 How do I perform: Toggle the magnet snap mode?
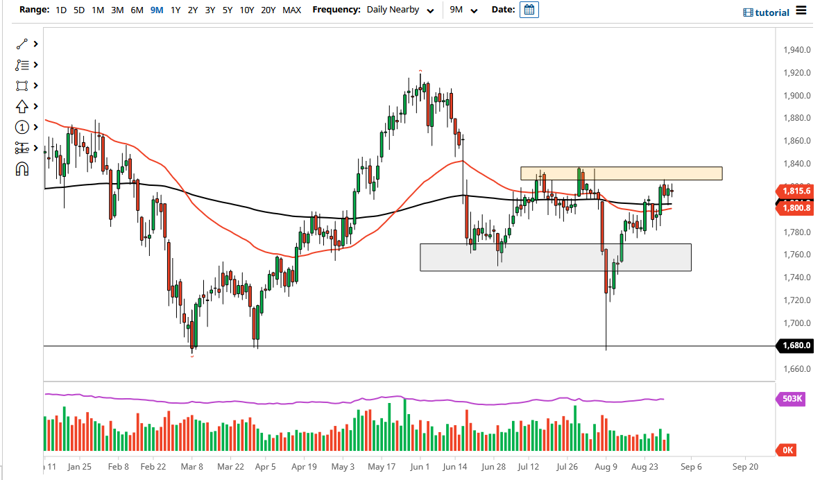[x=22, y=169]
